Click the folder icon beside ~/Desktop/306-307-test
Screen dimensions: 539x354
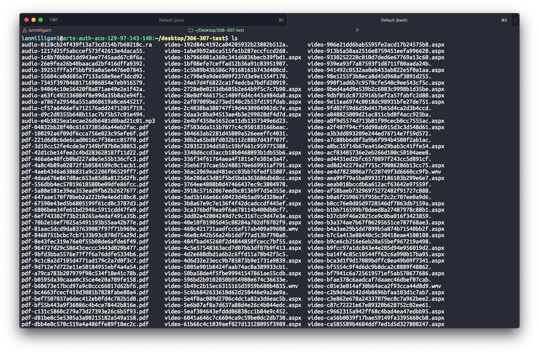191,30
